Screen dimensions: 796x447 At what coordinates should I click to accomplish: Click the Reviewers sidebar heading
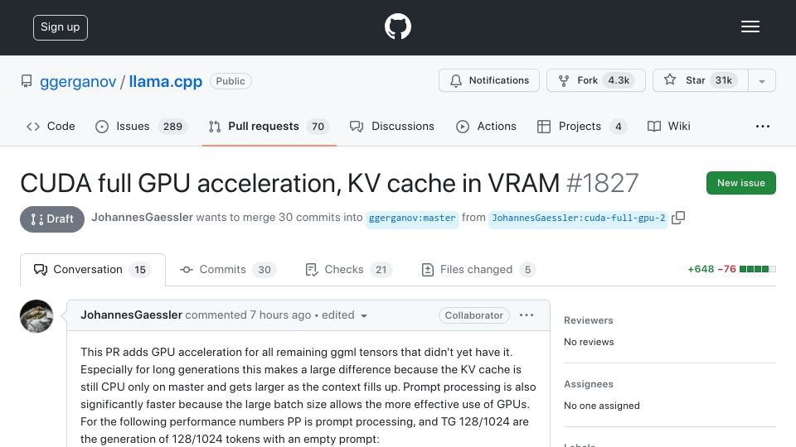(589, 320)
